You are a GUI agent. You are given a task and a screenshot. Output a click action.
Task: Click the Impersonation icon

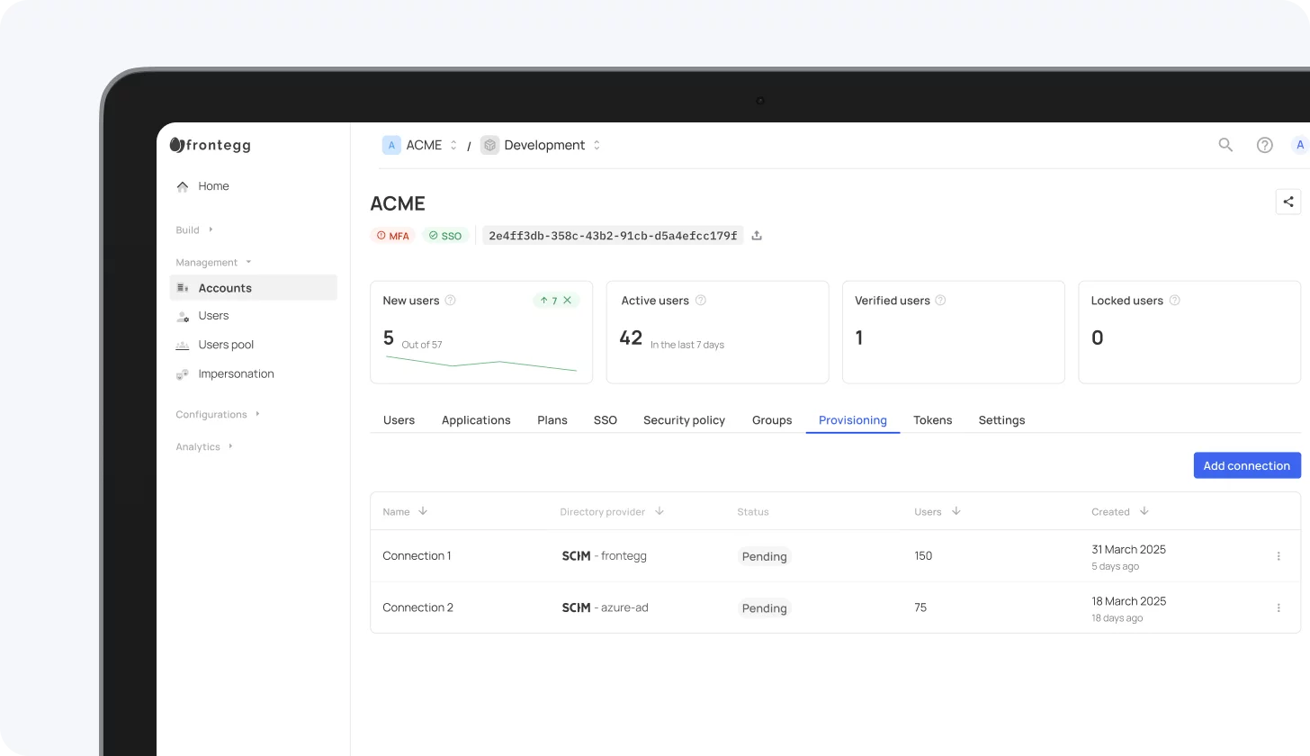click(x=183, y=373)
